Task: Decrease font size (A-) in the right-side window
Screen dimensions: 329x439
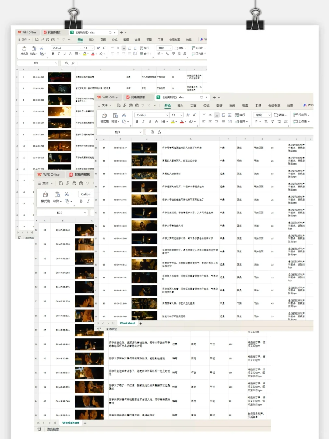Action: [194, 115]
